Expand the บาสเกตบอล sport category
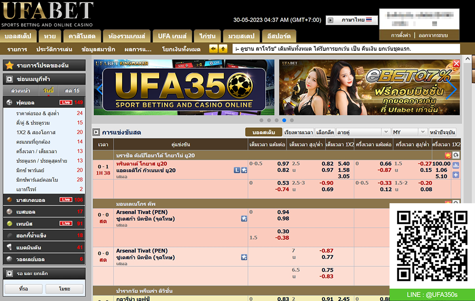This screenshot has width=475, height=301. point(44,200)
